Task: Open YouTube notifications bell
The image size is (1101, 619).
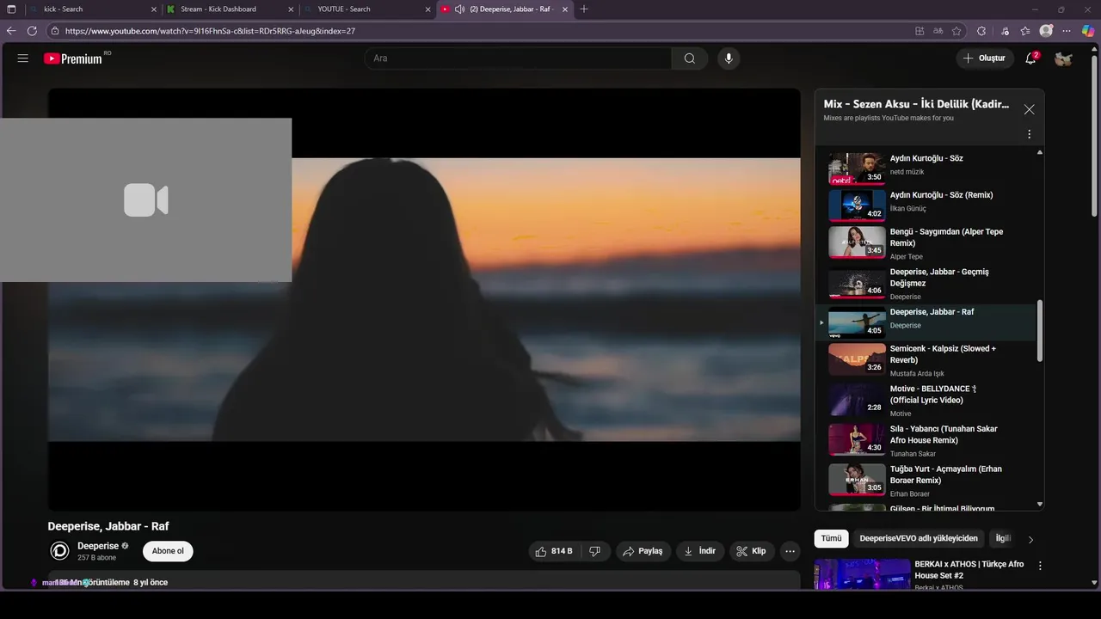Action: point(1030,58)
